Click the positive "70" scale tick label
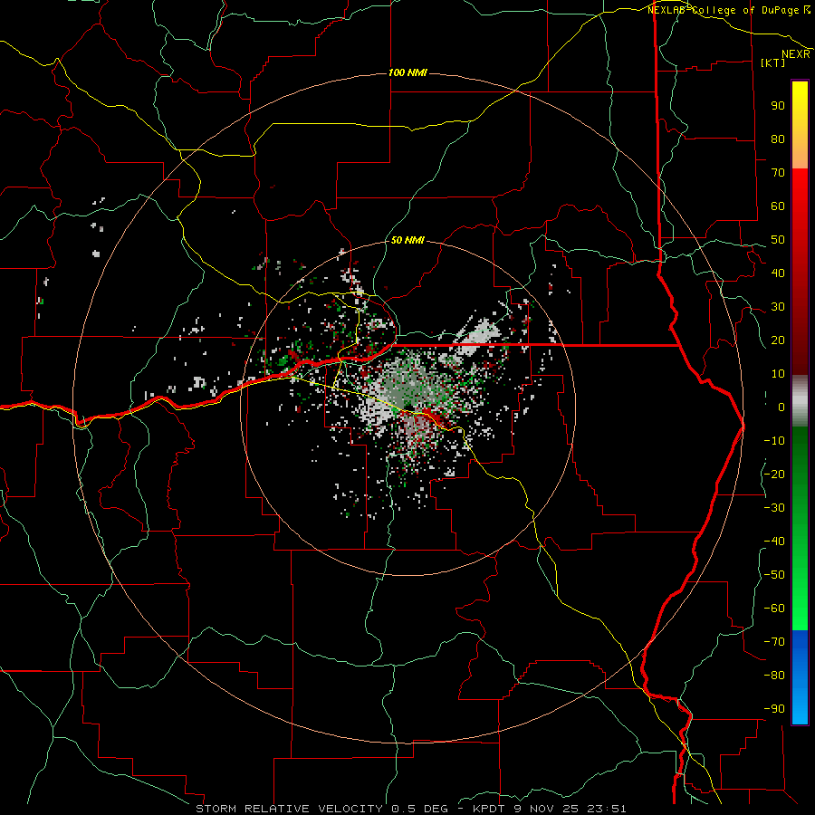815x815 pixels. 778,173
